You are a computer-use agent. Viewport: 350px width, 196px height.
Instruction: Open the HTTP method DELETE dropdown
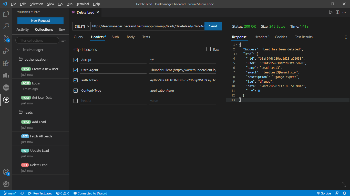pos(81,26)
